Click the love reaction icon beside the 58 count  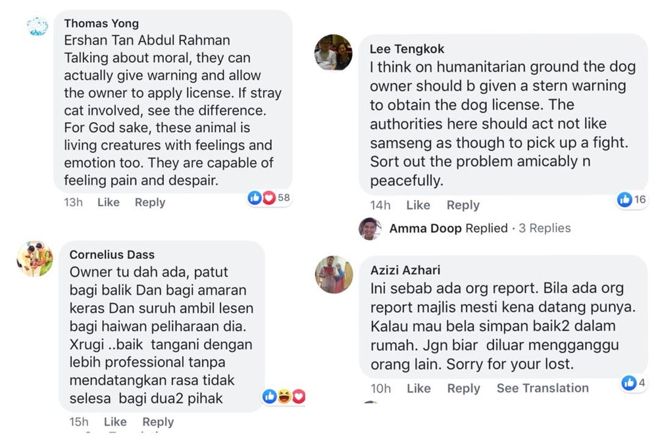click(x=268, y=197)
